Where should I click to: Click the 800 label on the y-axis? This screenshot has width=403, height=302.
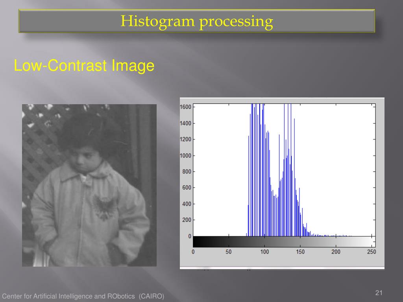(187, 171)
